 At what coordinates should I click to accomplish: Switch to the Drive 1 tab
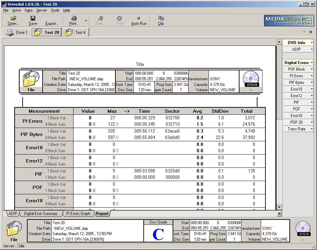[17, 32]
